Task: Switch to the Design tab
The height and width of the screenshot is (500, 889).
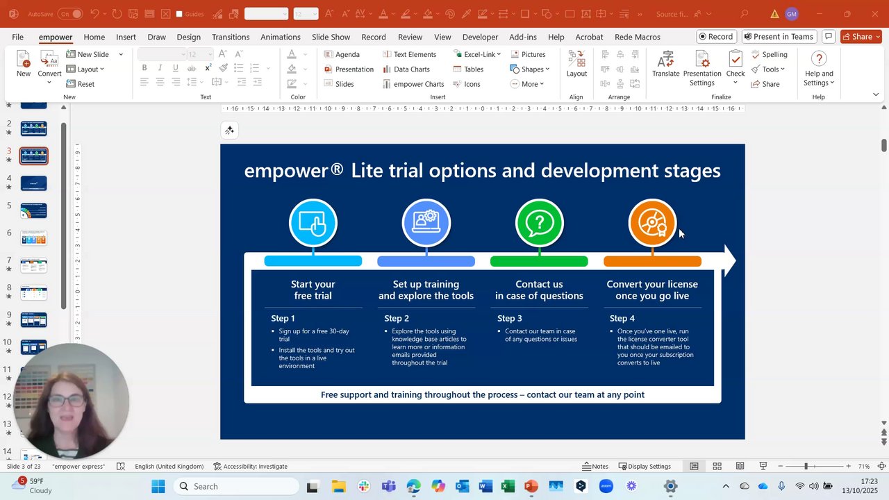Action: (x=188, y=37)
